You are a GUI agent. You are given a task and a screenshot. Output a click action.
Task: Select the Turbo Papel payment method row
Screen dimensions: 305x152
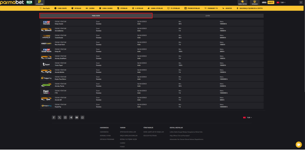coord(152,64)
